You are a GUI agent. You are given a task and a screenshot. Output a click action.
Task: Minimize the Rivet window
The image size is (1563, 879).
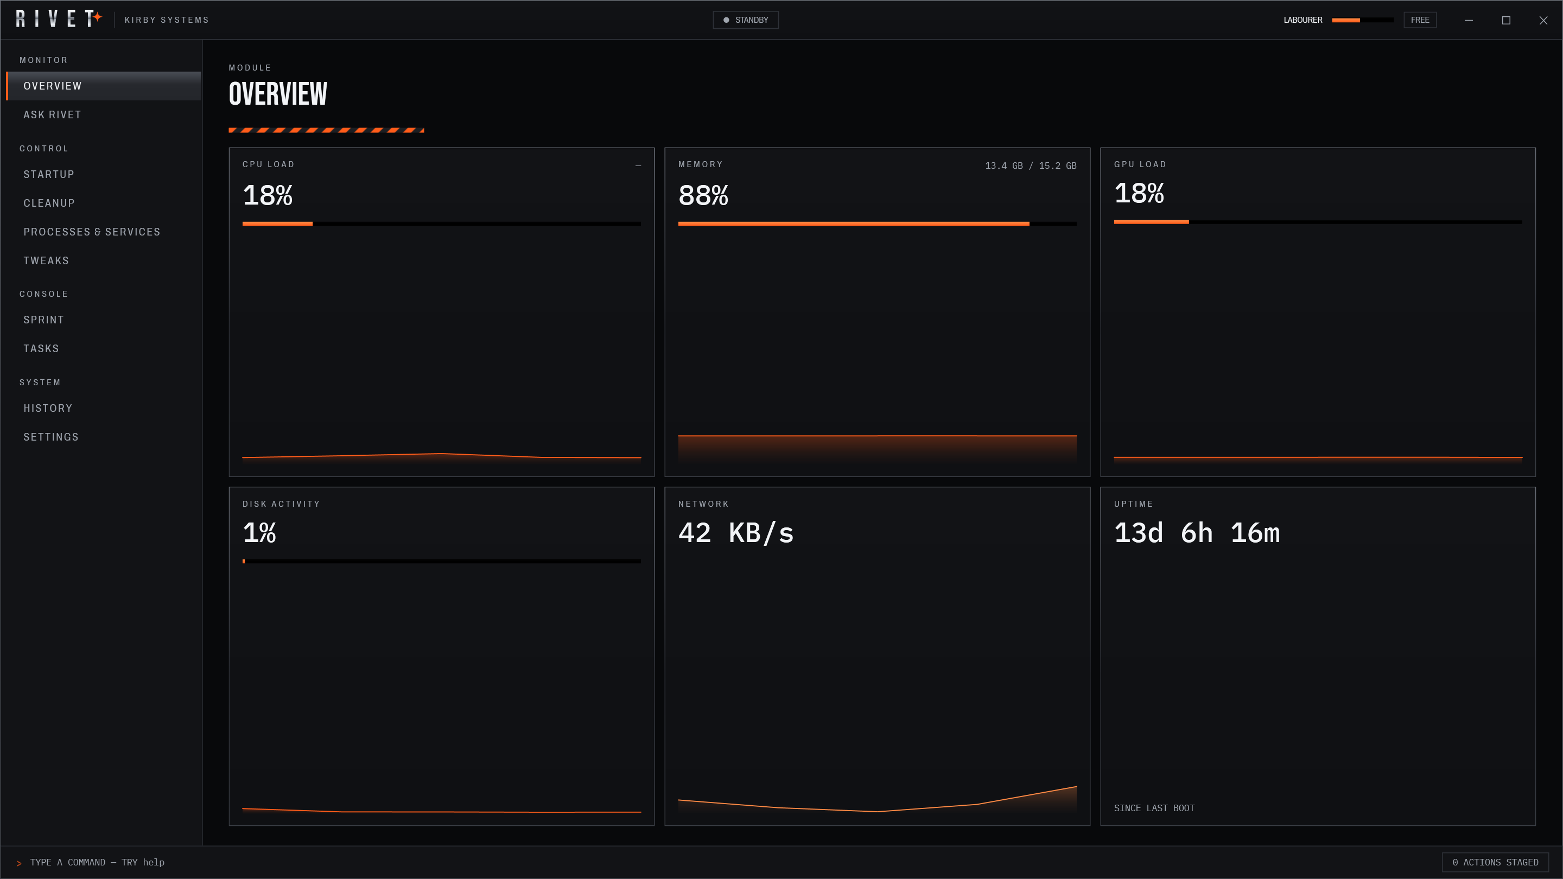1469,20
